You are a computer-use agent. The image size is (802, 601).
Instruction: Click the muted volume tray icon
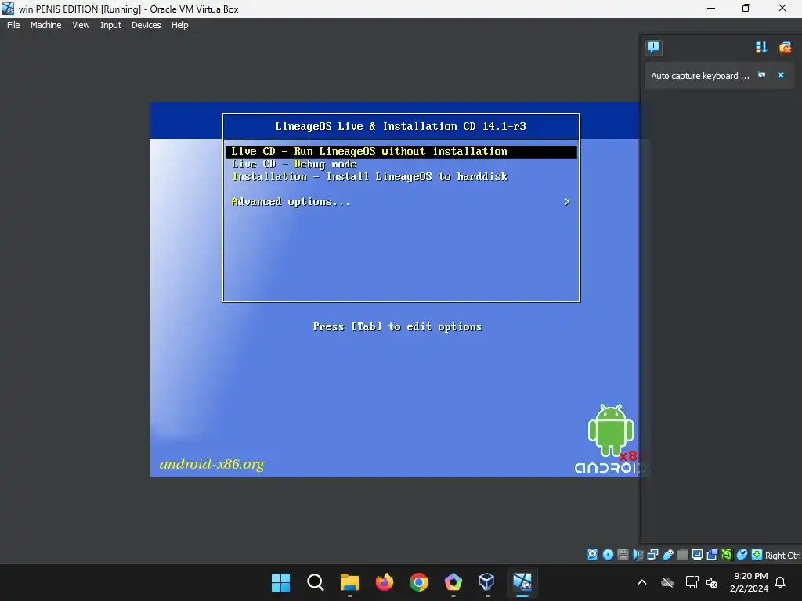712,582
